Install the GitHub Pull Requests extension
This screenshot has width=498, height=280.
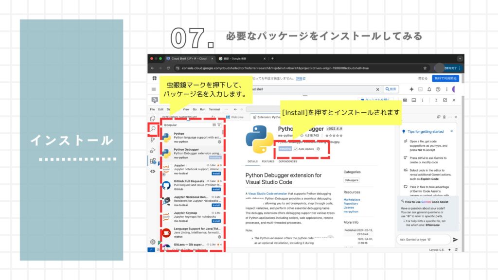[216, 190]
